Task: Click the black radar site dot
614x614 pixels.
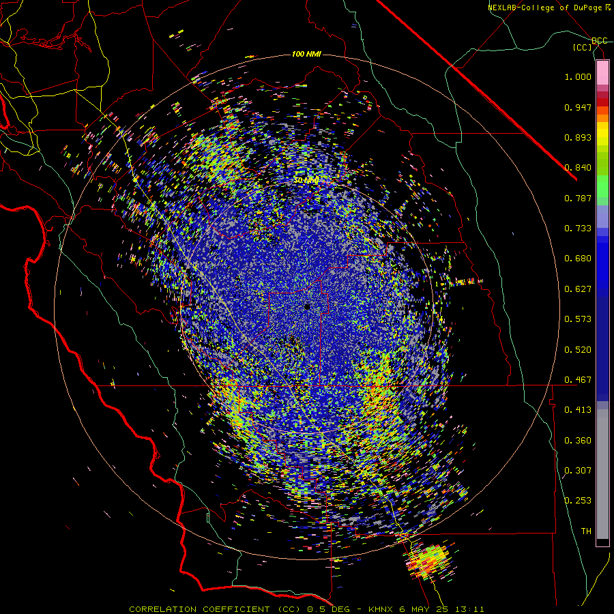Action: (307, 306)
